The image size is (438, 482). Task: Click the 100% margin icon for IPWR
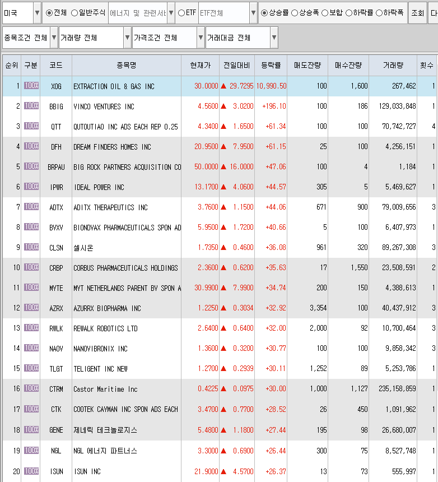click(x=31, y=186)
